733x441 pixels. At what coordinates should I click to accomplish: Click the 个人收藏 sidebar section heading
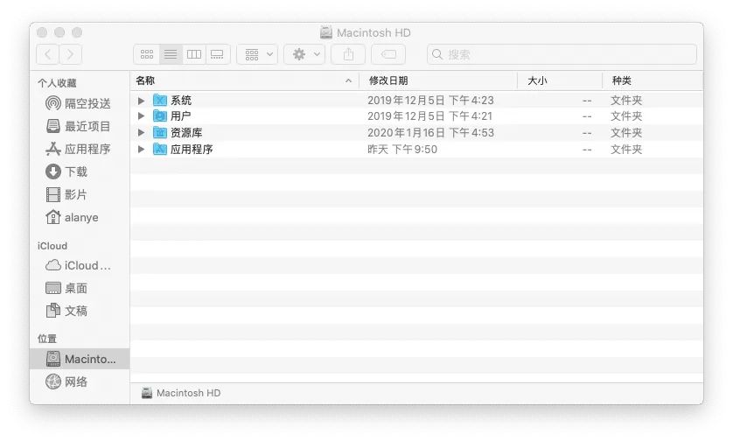click(x=57, y=83)
